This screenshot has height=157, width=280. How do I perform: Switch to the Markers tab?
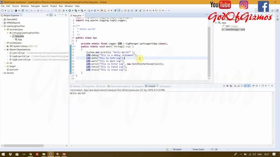pos(75,86)
